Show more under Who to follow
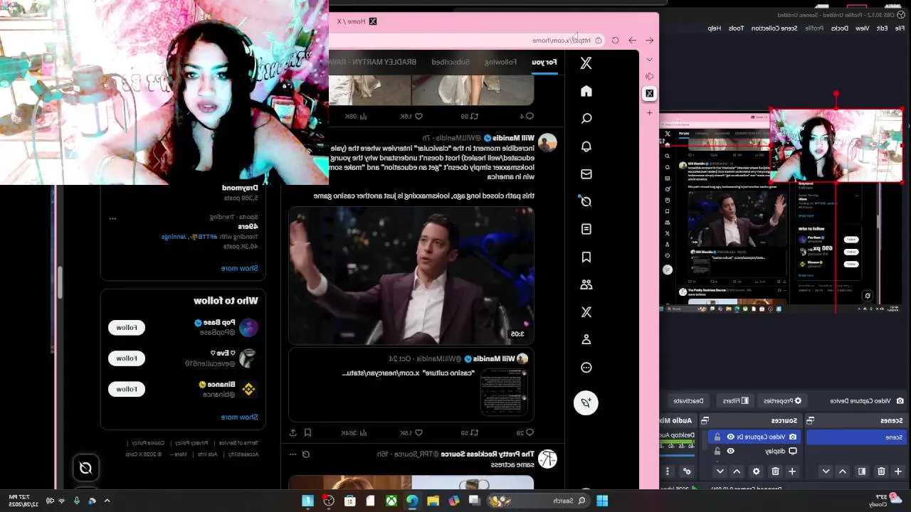The height and width of the screenshot is (512, 911). [239, 417]
